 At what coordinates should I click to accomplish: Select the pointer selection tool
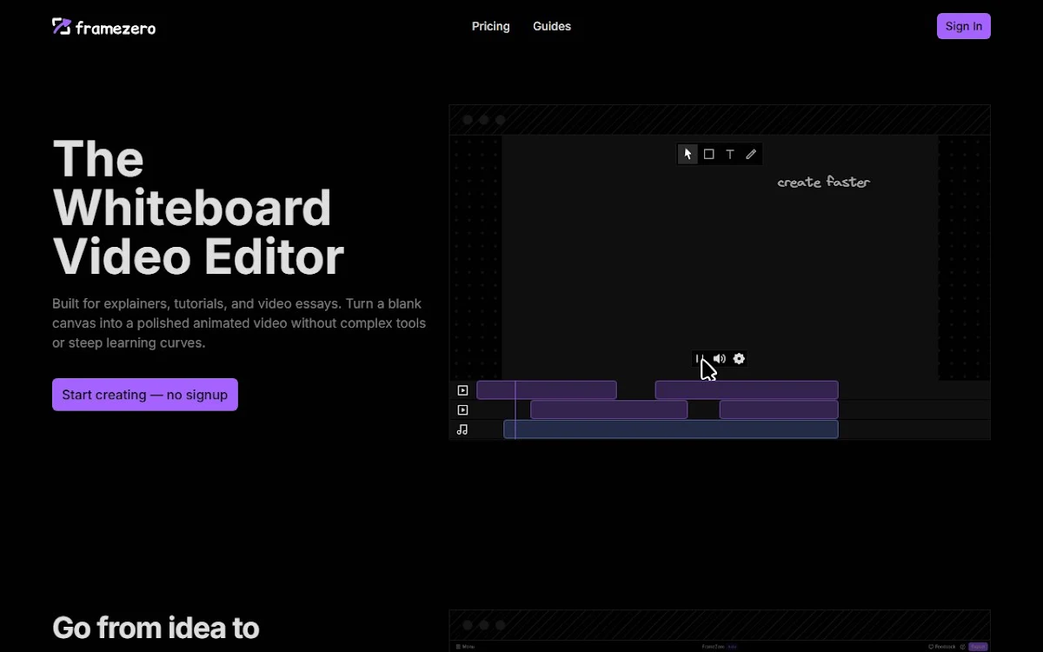pyautogui.click(x=688, y=154)
